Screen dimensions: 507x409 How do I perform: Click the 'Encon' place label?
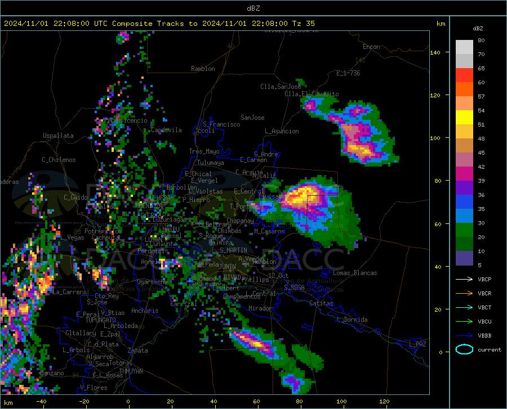pos(371,47)
